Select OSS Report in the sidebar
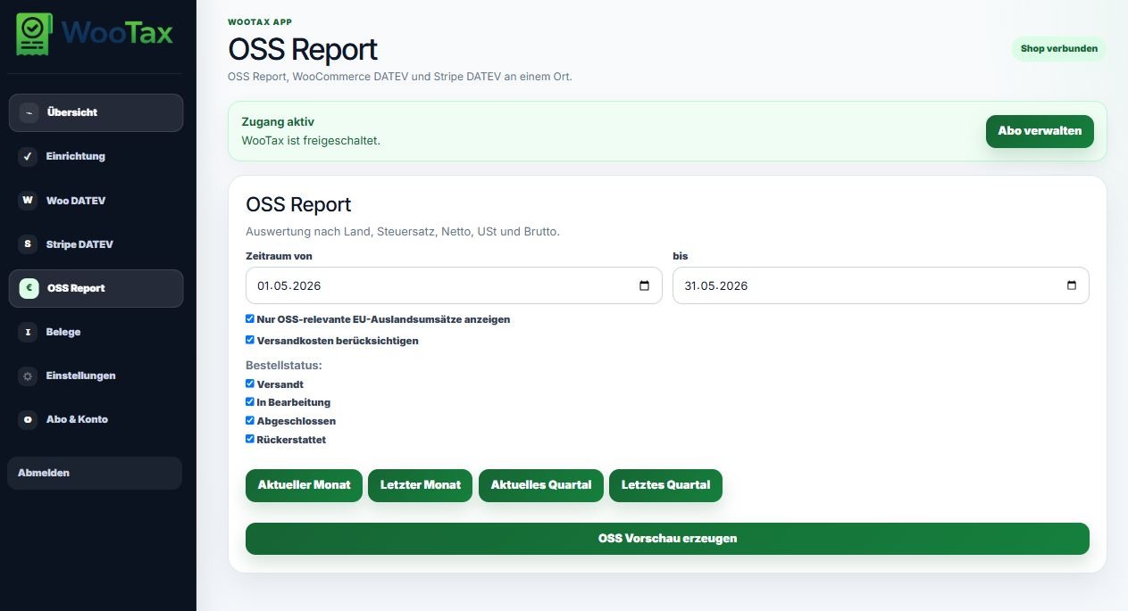The height and width of the screenshot is (611, 1128). pos(96,288)
